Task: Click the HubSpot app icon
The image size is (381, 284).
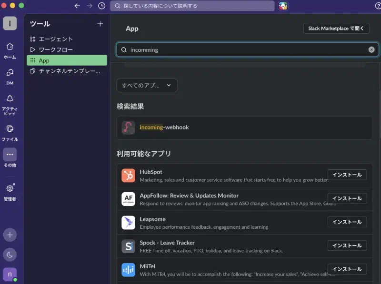Action: [128, 175]
